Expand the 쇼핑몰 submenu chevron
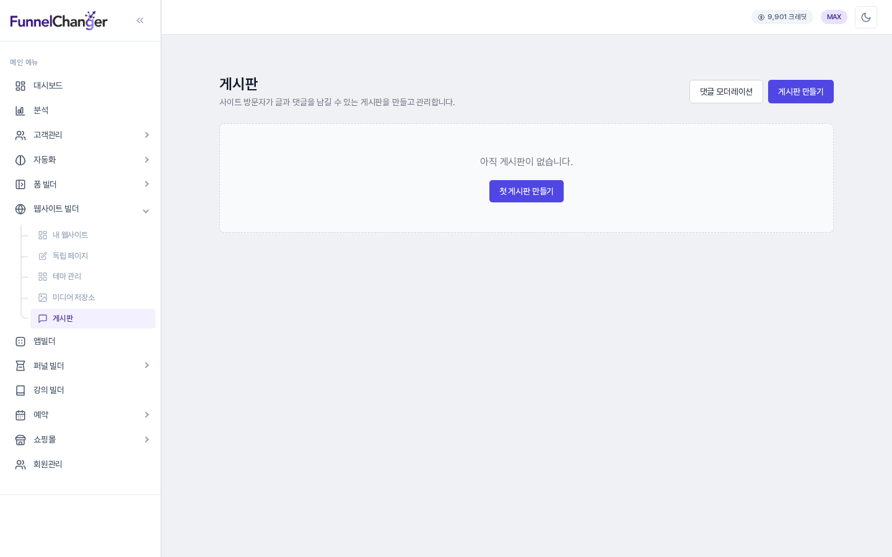This screenshot has height=557, width=892. pos(147,439)
